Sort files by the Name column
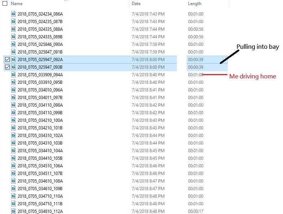283x214 pixels. pyautogui.click(x=17, y=3)
